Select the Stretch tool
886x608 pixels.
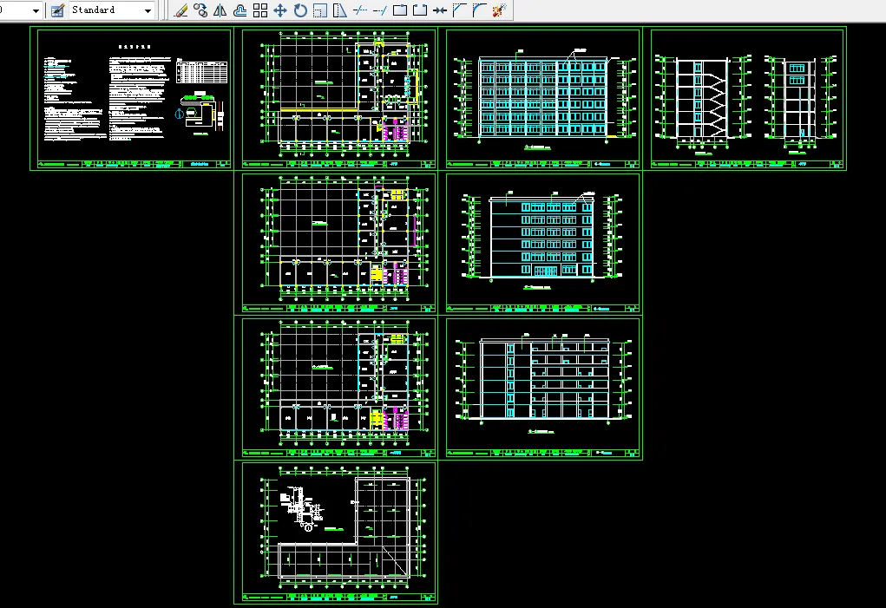click(x=339, y=10)
